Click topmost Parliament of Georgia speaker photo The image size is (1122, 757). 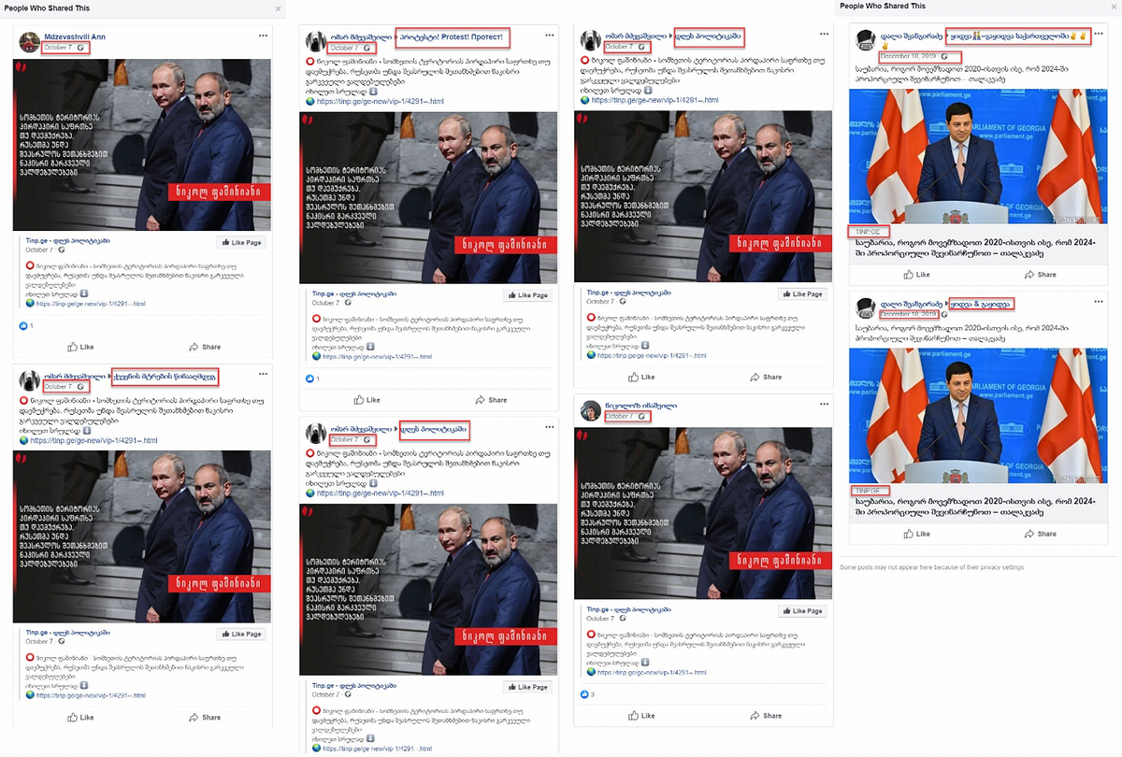977,156
